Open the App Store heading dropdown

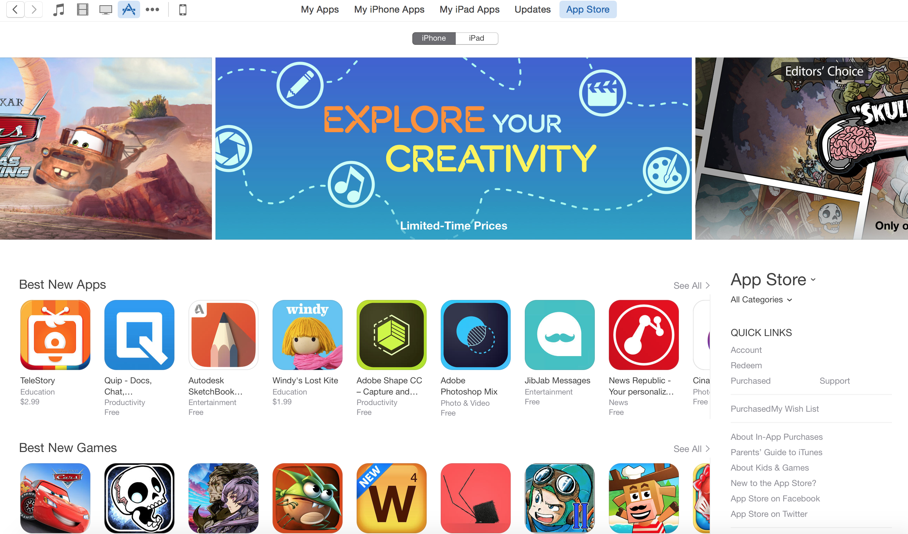pos(773,279)
